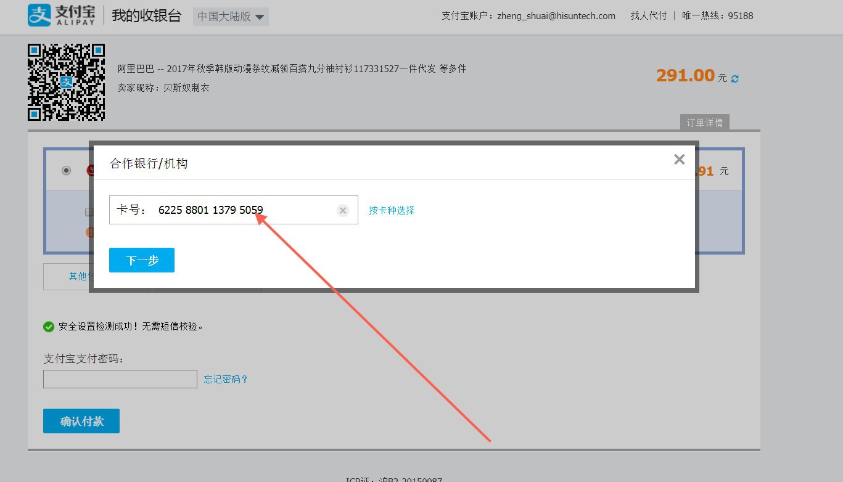
Task: Click the green security check icon
Action: pyautogui.click(x=49, y=327)
